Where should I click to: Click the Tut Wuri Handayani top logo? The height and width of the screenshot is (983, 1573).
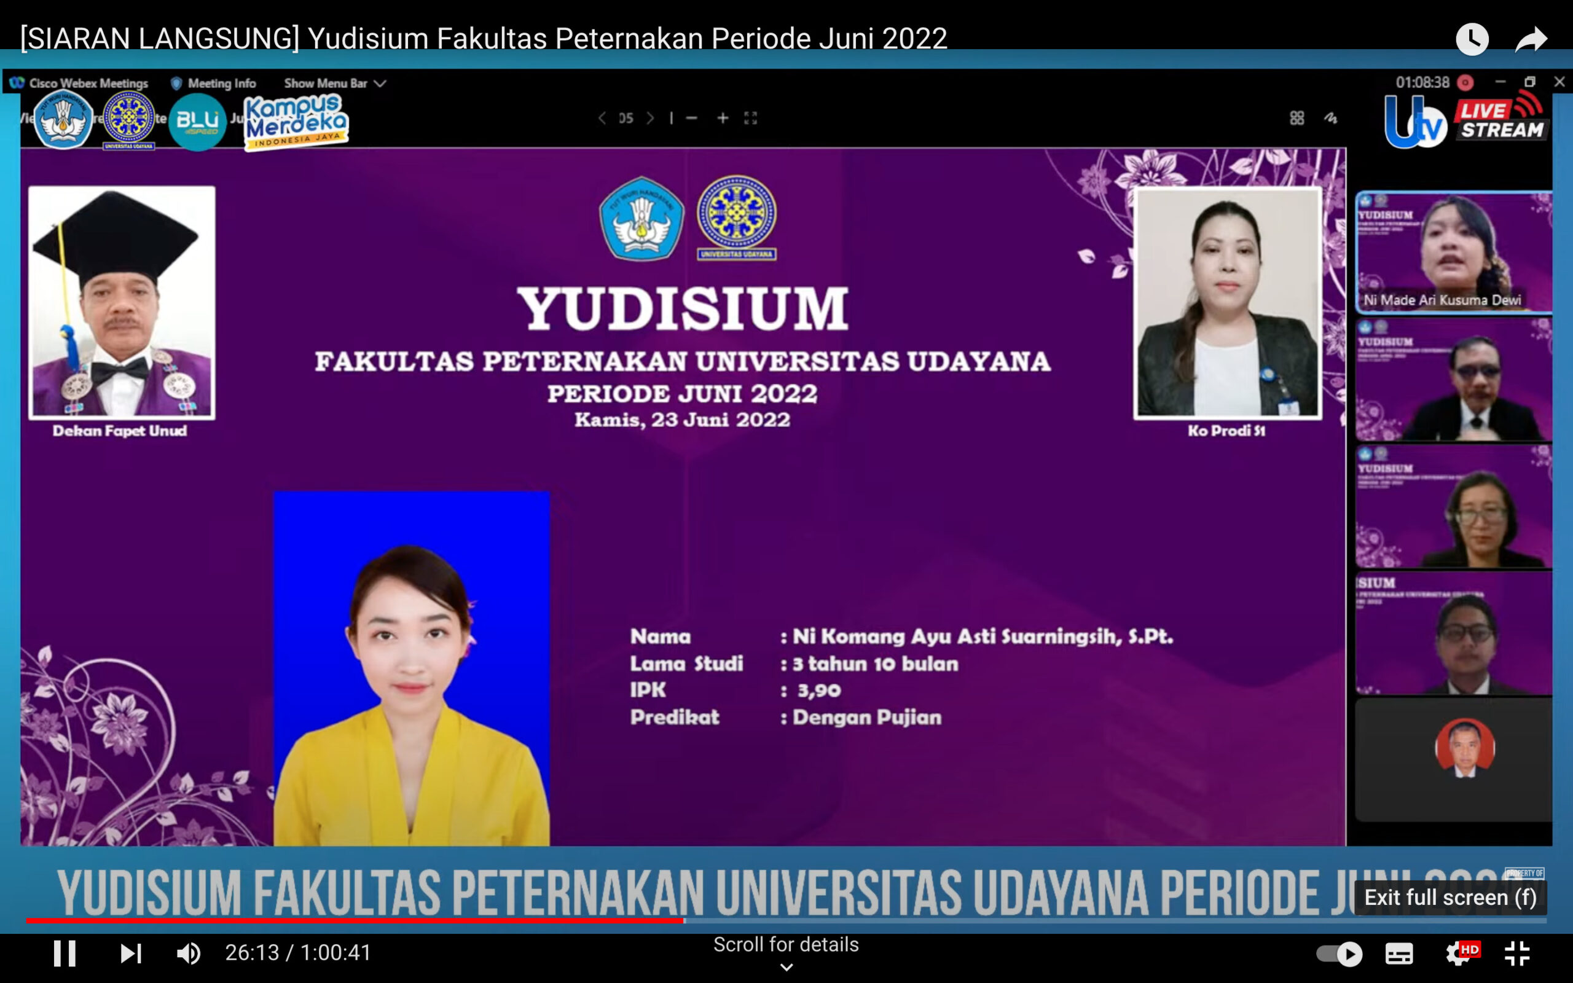[x=63, y=120]
